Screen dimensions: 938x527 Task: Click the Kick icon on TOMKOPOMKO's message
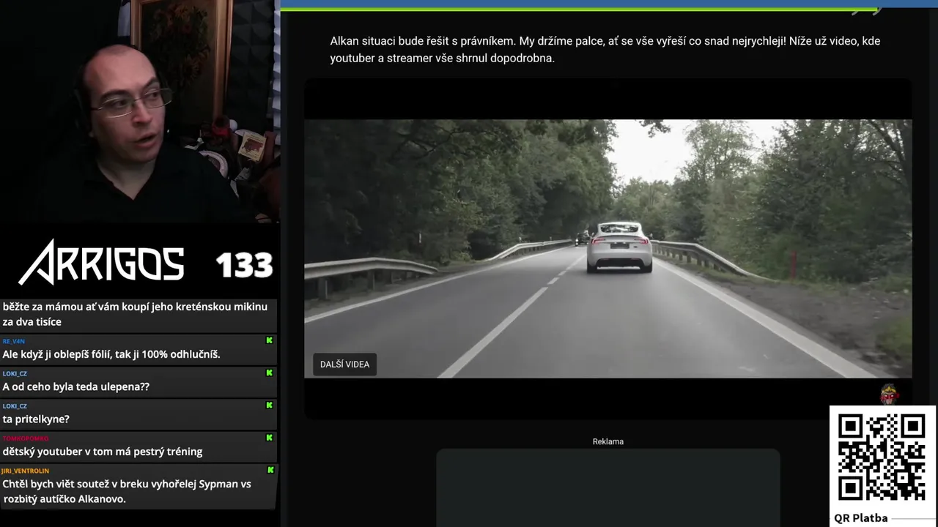[270, 438]
